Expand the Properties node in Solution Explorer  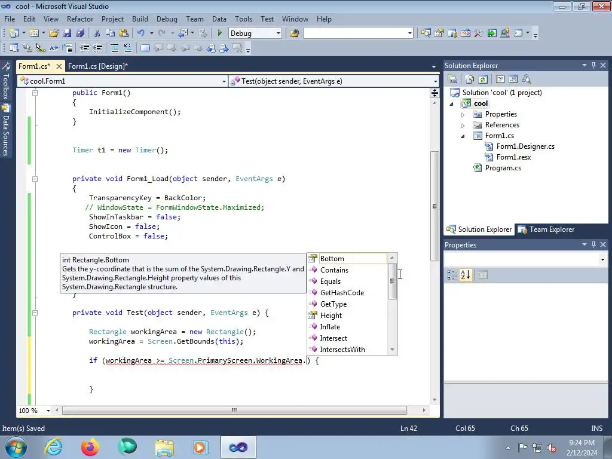(463, 115)
